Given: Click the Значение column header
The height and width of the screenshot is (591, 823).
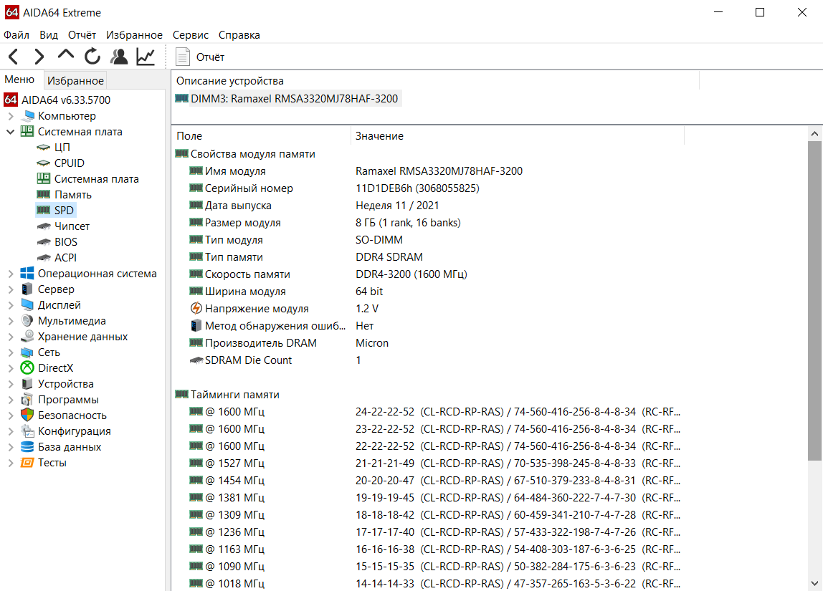Looking at the screenshot, I should (518, 136).
